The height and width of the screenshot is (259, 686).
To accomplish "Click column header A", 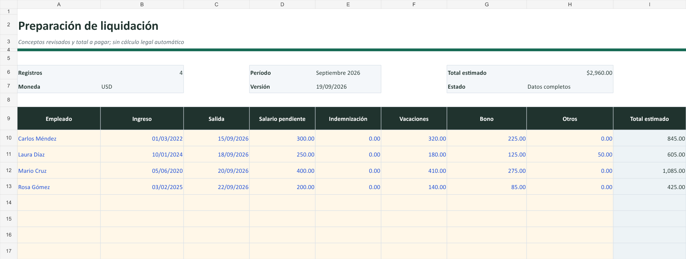I will 59,5.
